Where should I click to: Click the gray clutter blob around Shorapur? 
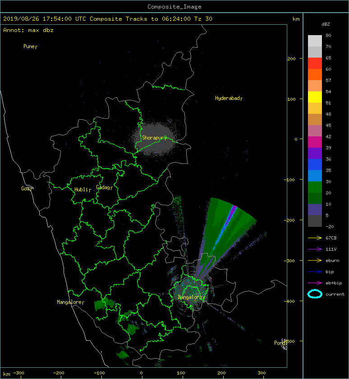coord(155,138)
